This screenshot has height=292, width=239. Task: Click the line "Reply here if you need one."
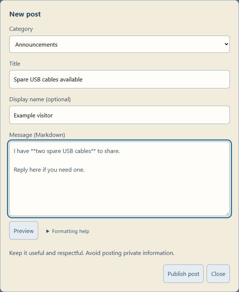click(49, 170)
